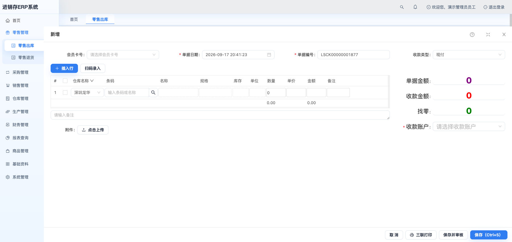Click 点击上传 to attach a file
This screenshot has width=512, height=242.
point(93,130)
